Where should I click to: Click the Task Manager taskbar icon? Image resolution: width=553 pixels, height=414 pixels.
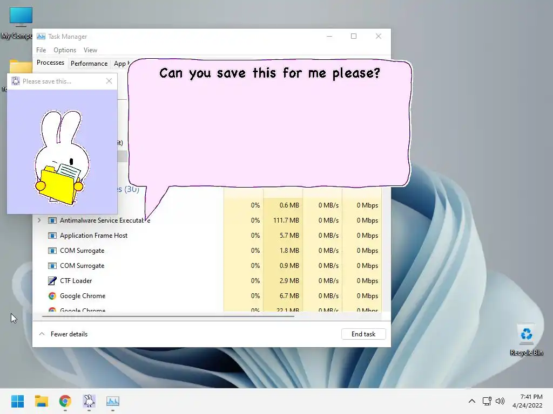(x=113, y=401)
